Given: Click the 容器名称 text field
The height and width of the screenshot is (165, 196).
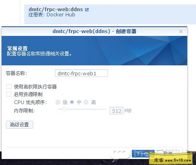Looking at the screenshot, I should coord(81,73).
